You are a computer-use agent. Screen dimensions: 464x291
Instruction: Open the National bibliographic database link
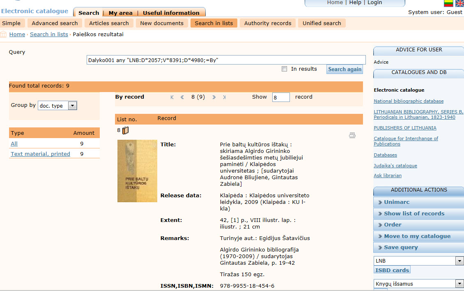coord(409,101)
